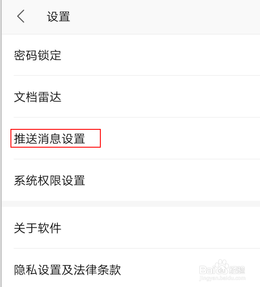Click blank space right of 推送消息设置 row

pos(181,138)
